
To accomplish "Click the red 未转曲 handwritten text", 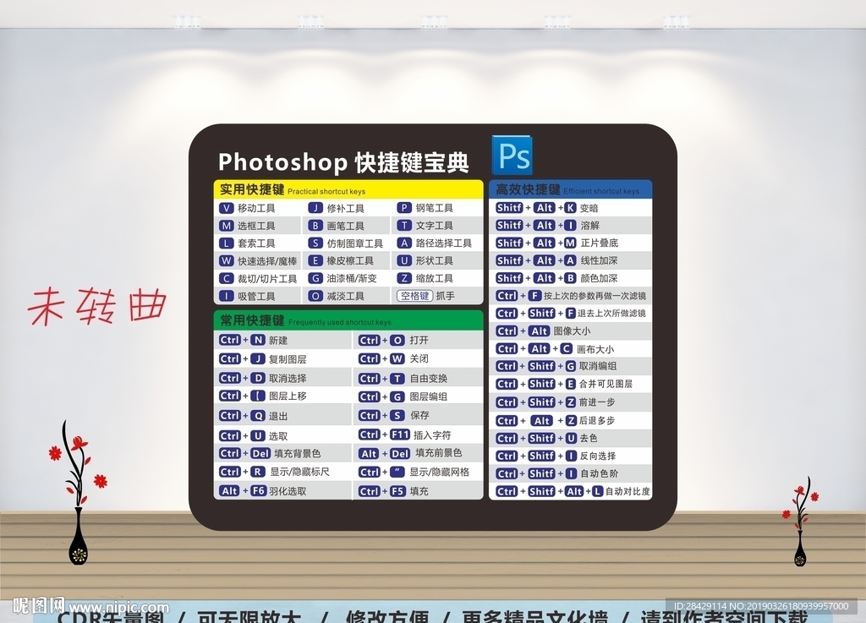I will click(97, 306).
